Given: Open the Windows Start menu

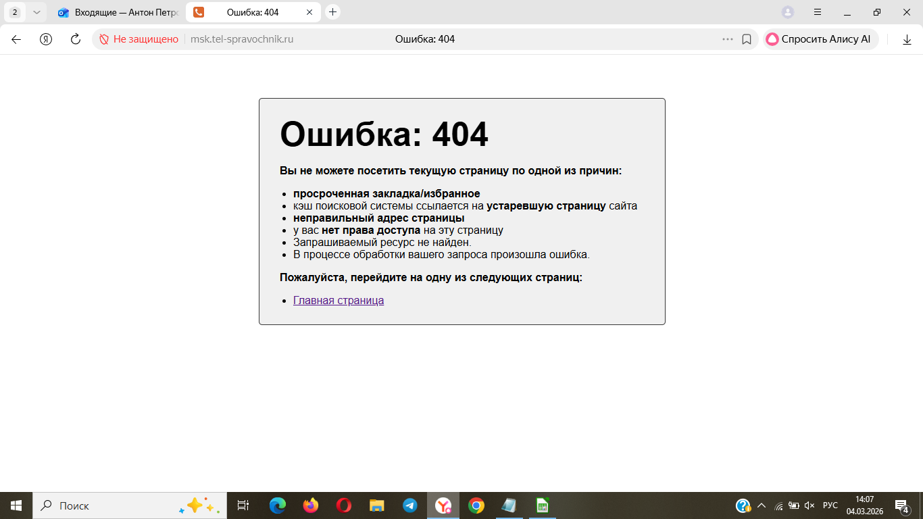Looking at the screenshot, I should click(x=16, y=505).
